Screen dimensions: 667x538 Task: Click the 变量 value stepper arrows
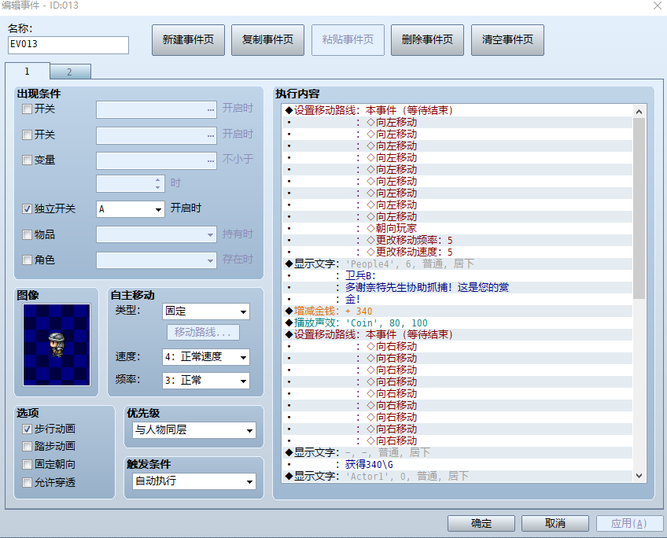point(158,183)
